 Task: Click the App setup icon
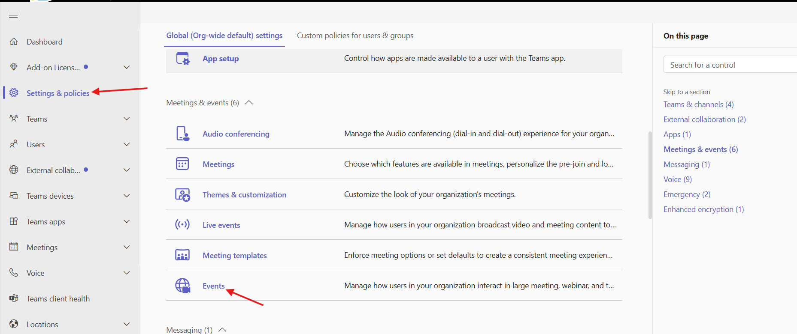[183, 59]
